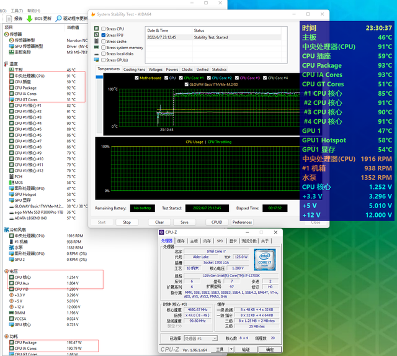Click the CPU-Z title bar icon

[163, 232]
